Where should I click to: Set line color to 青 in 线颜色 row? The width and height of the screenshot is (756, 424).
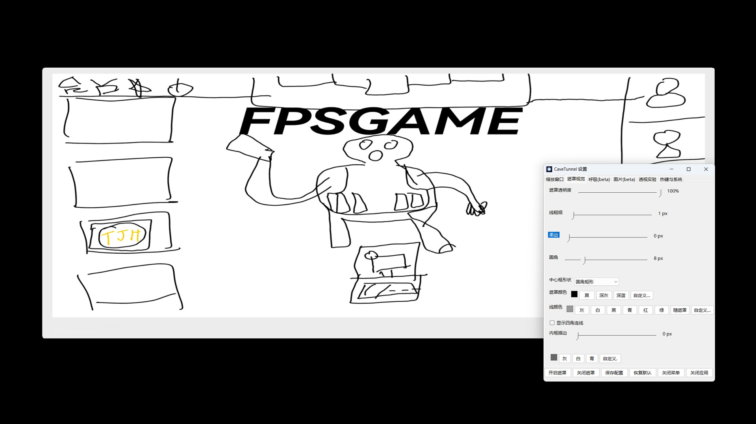630,310
